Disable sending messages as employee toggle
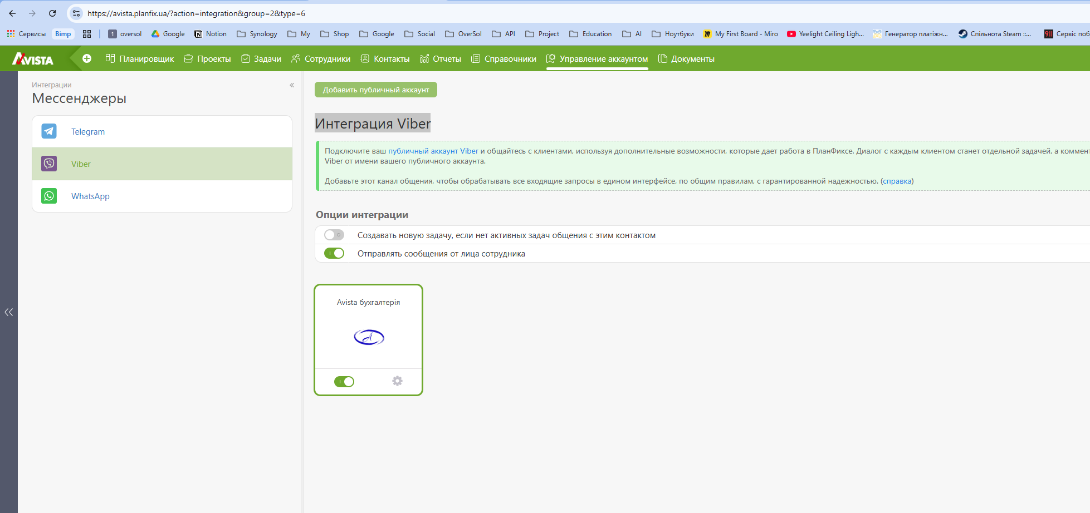1090x513 pixels. 334,253
